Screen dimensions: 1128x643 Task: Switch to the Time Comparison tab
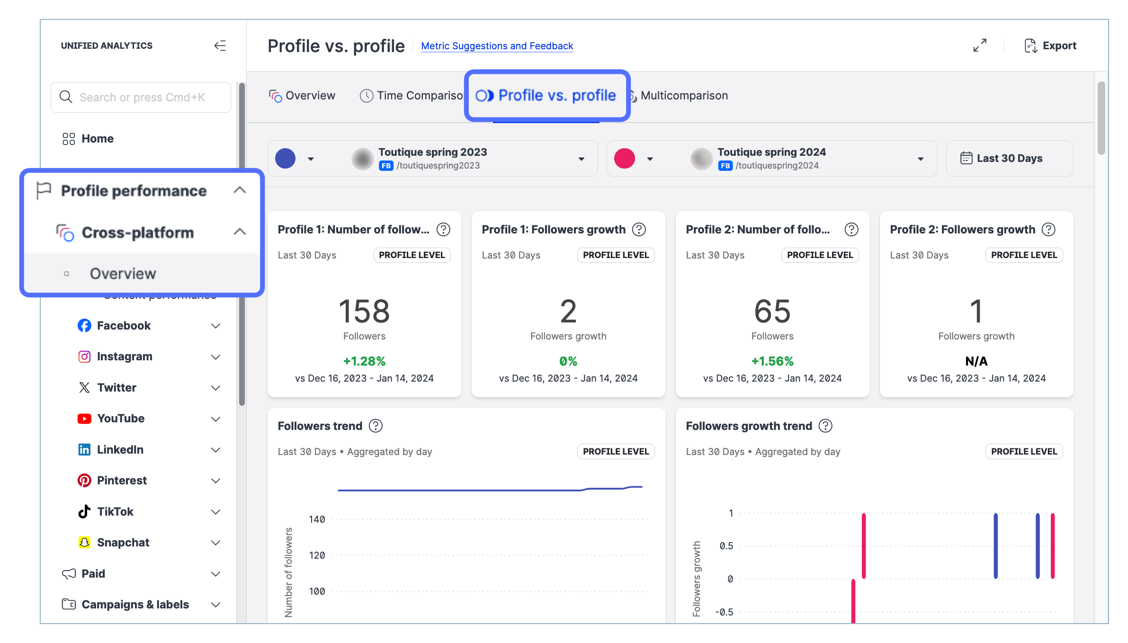point(412,96)
